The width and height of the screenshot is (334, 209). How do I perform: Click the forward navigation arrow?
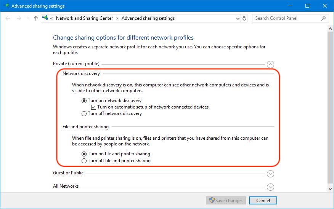pos(19,18)
